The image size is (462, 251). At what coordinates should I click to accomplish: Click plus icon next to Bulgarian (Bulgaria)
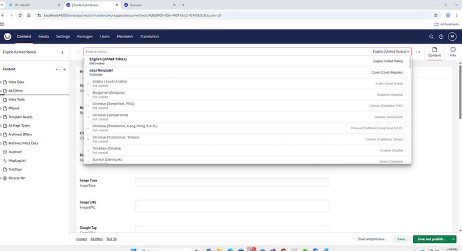click(88, 95)
